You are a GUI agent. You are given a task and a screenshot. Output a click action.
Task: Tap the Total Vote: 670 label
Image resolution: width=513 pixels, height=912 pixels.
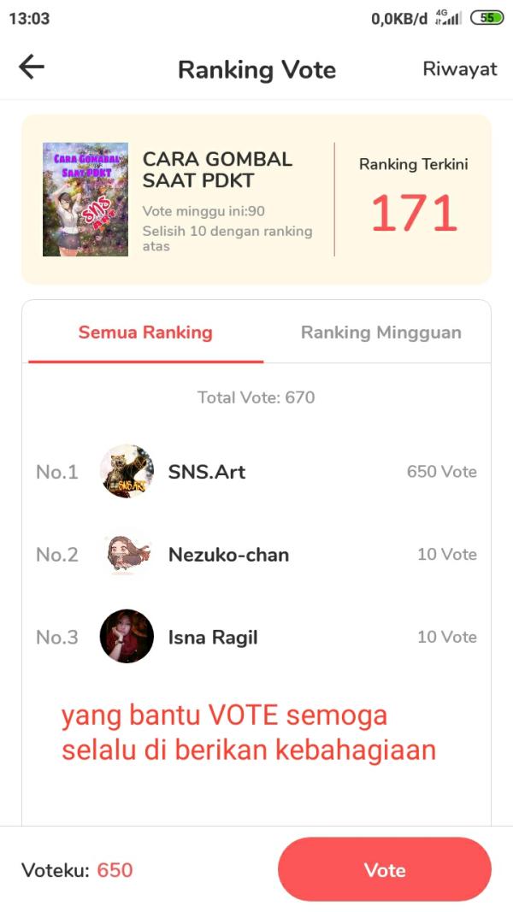256,397
